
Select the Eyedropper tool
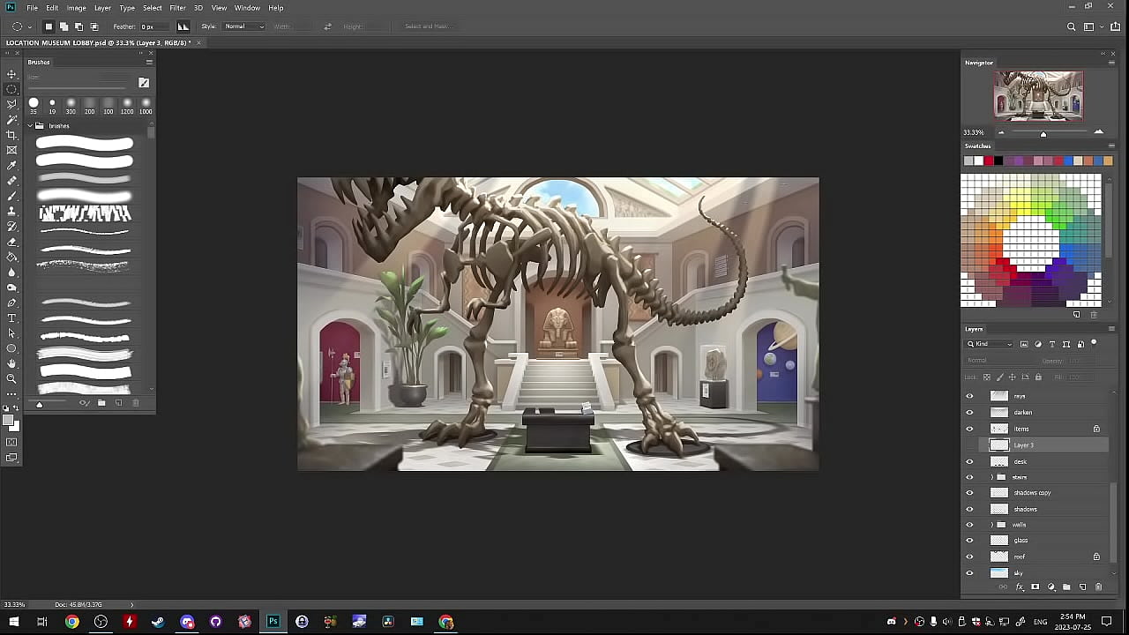pos(11,165)
